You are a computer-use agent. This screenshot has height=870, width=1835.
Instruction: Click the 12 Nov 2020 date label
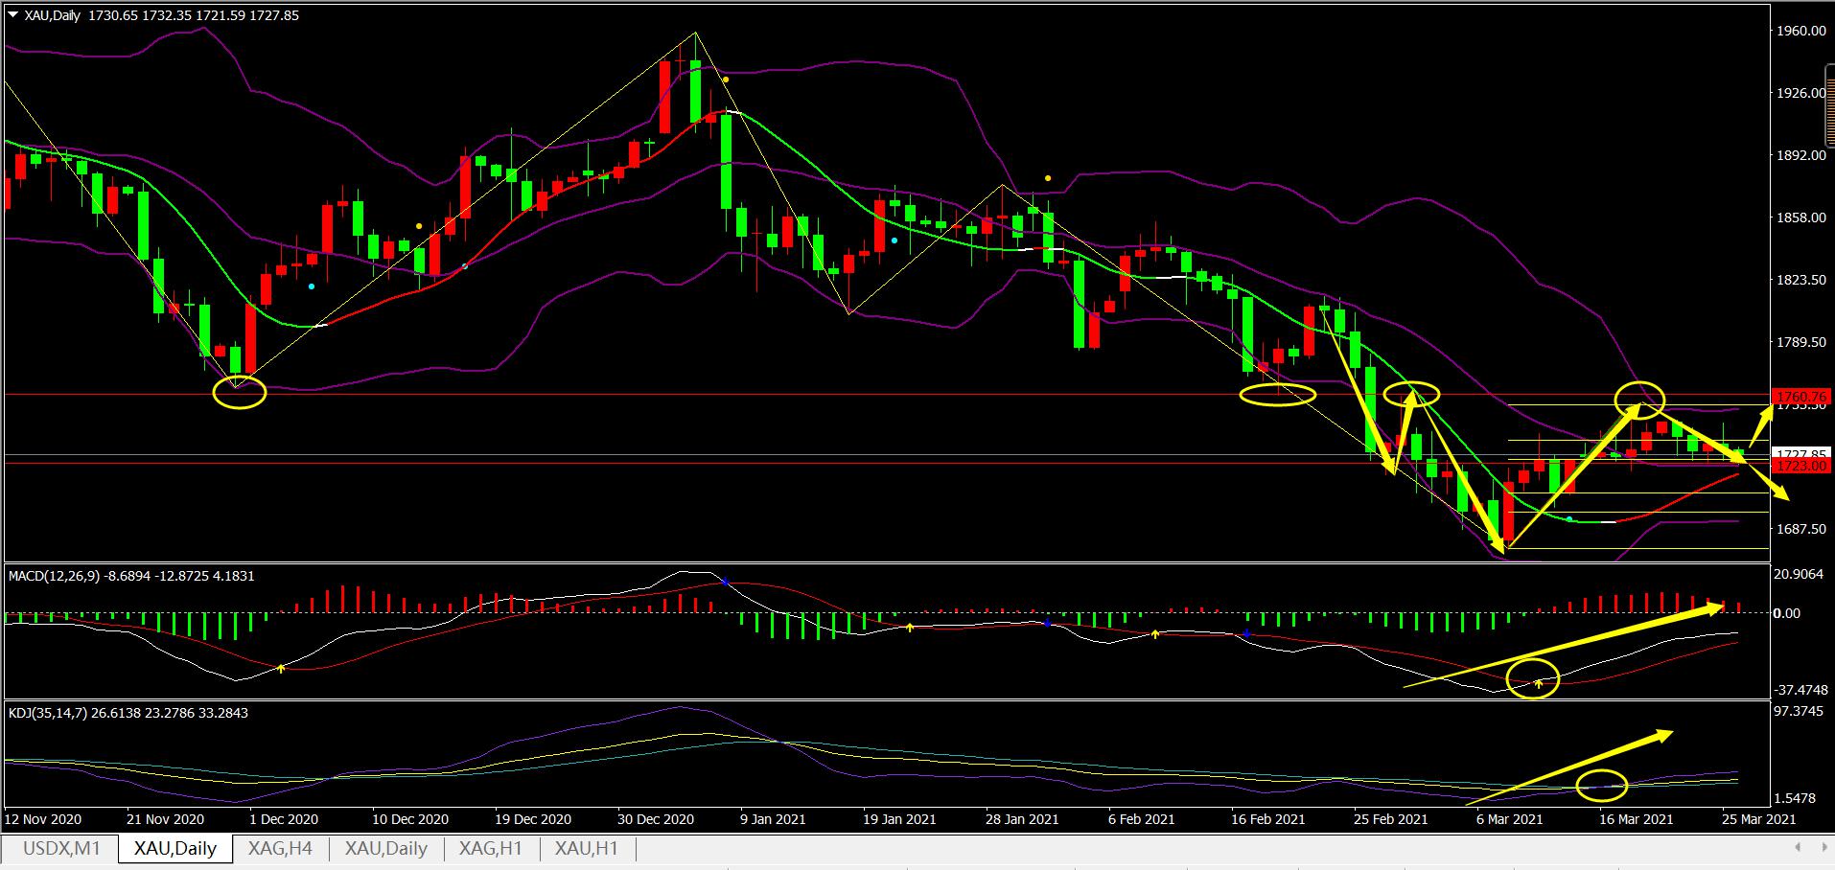[x=43, y=820]
